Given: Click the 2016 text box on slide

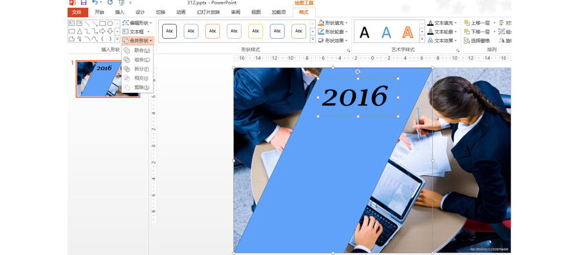Looking at the screenshot, I should point(358,97).
